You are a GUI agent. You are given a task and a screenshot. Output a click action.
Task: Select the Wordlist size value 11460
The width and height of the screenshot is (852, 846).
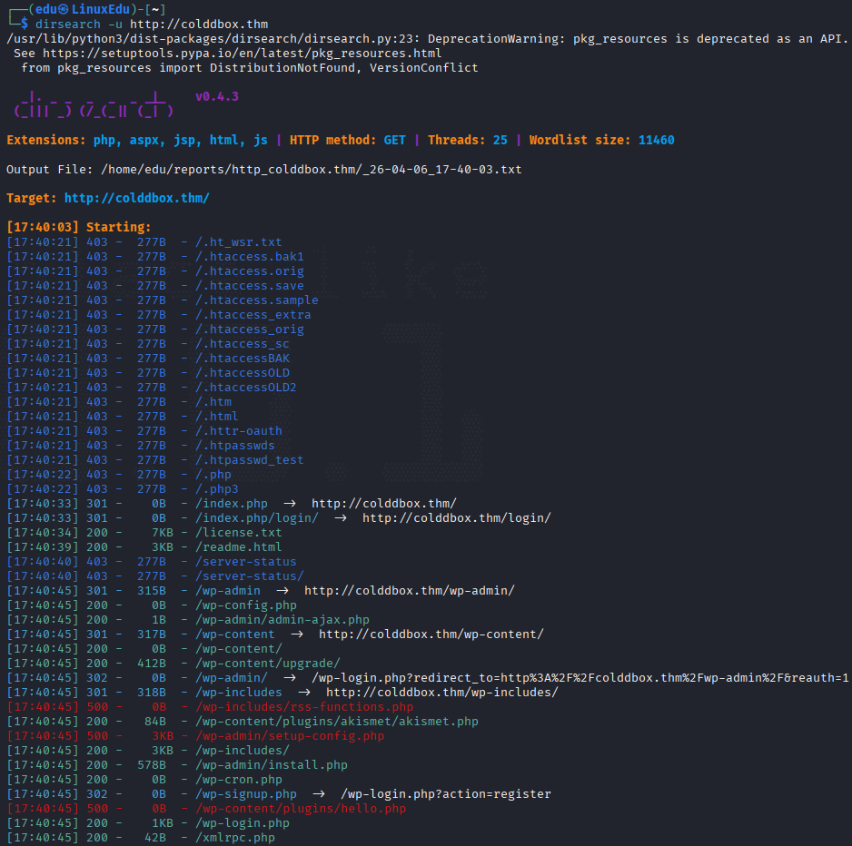point(657,140)
